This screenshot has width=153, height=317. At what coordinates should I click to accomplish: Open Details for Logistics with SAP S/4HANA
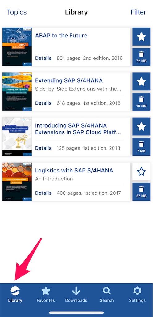click(x=43, y=193)
